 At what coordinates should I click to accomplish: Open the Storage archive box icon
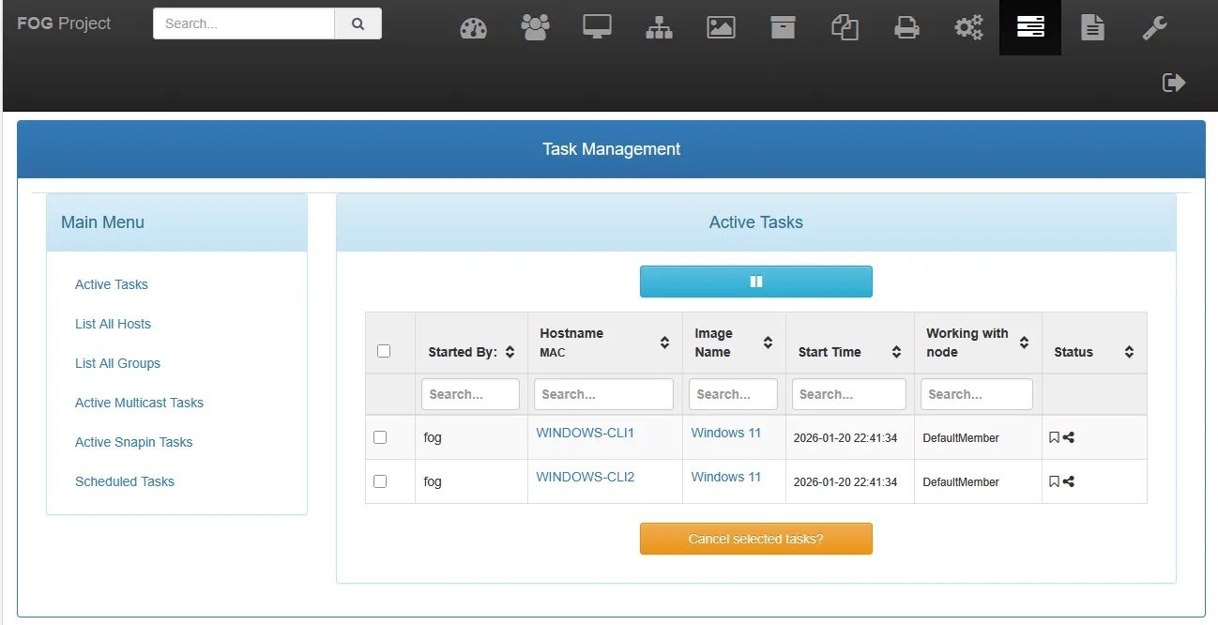click(x=783, y=28)
